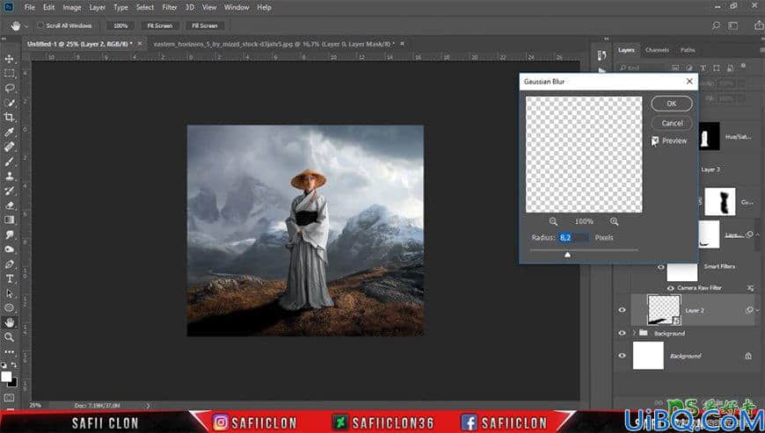
Task: Click OK in Gaussian Blur dialog
Action: (x=671, y=104)
